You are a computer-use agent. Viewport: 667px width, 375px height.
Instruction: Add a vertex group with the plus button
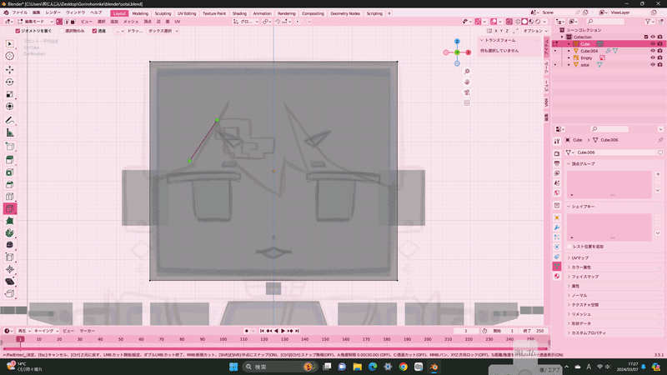[658, 174]
